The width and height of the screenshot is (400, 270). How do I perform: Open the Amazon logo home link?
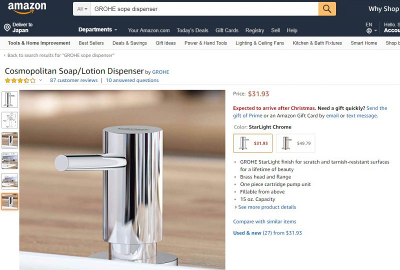(27, 7)
